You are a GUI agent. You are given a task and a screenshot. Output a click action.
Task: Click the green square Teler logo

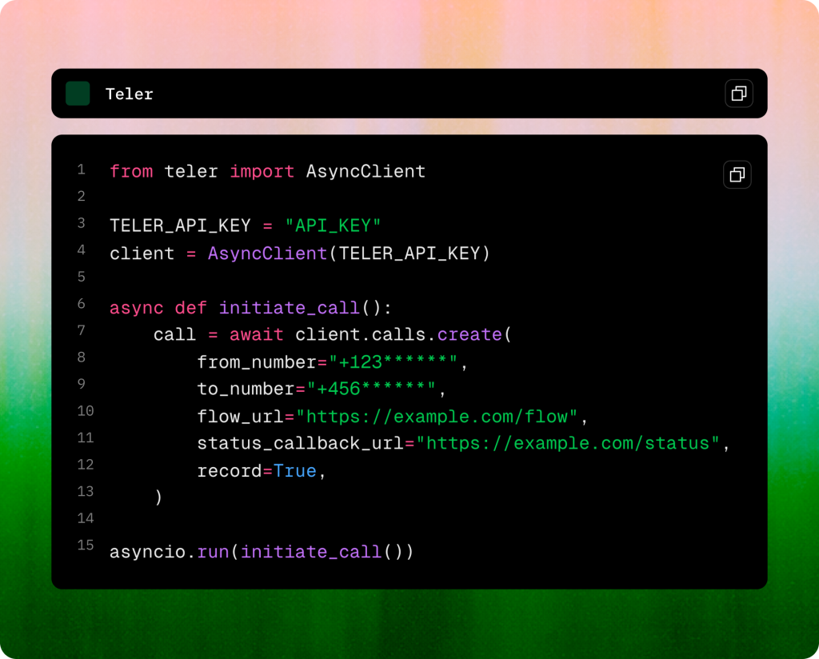[78, 94]
